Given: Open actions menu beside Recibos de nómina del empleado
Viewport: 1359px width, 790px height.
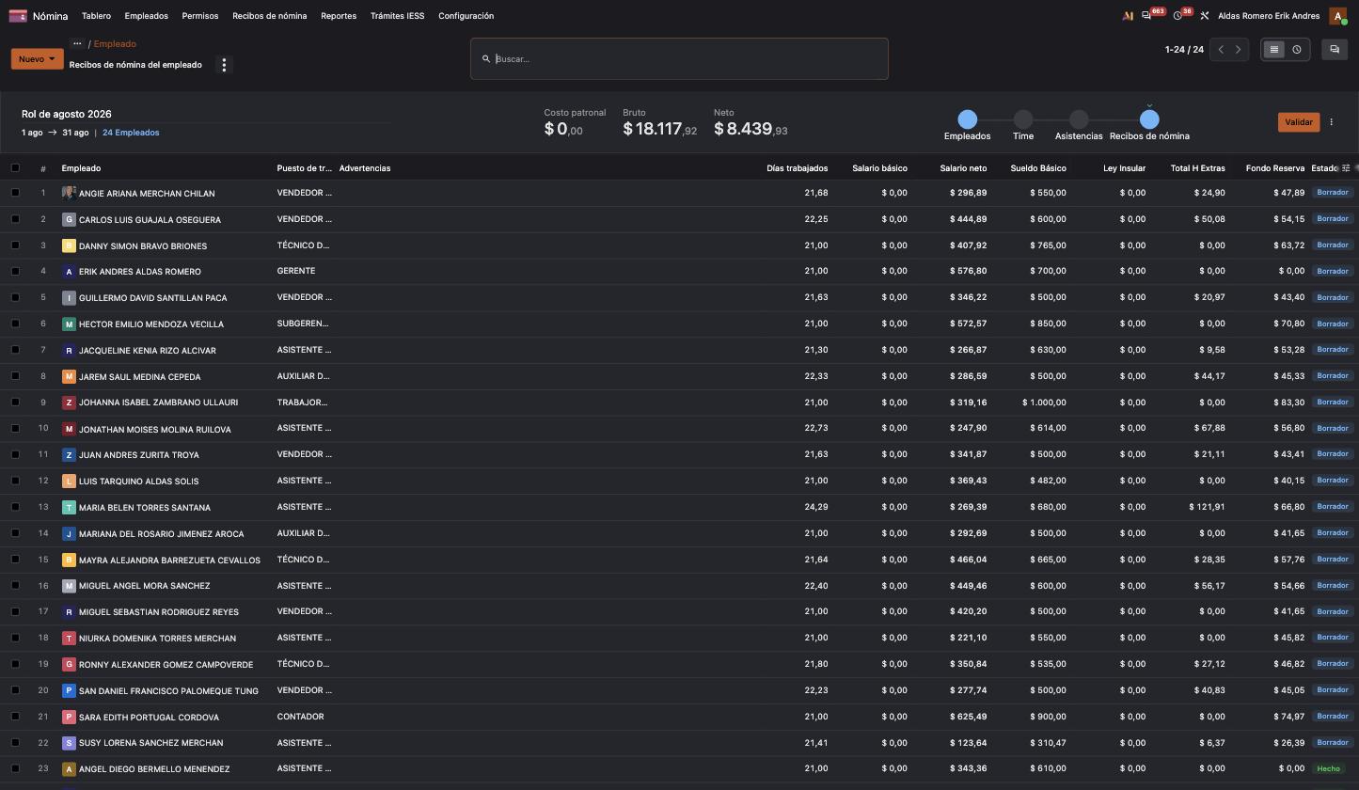Looking at the screenshot, I should pyautogui.click(x=224, y=65).
